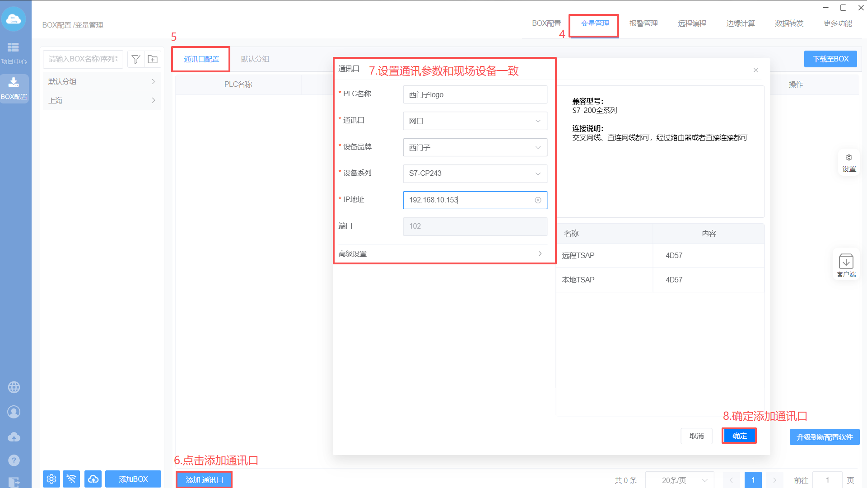Open the globe icon in sidebar
The height and width of the screenshot is (488, 867).
point(14,387)
